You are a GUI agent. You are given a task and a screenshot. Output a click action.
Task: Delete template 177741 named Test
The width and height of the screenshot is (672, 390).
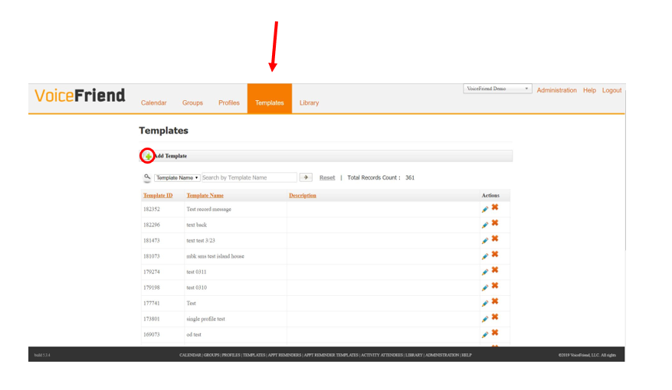tap(494, 301)
